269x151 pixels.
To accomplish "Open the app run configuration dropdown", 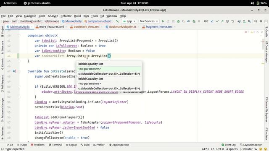I will pos(129,21).
